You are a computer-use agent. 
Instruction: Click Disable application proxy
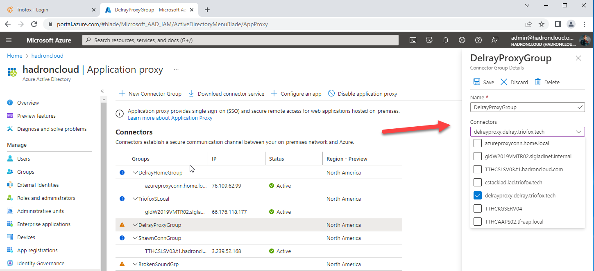pyautogui.click(x=363, y=94)
